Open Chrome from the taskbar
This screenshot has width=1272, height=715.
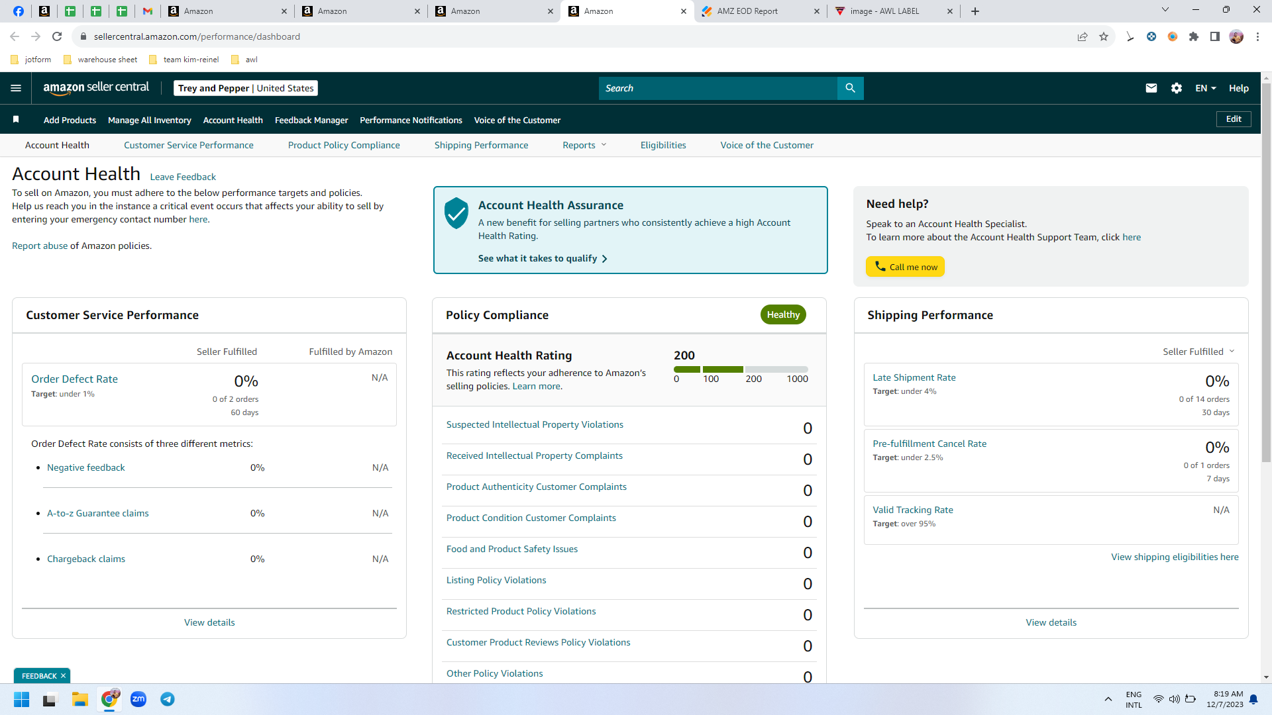click(109, 699)
